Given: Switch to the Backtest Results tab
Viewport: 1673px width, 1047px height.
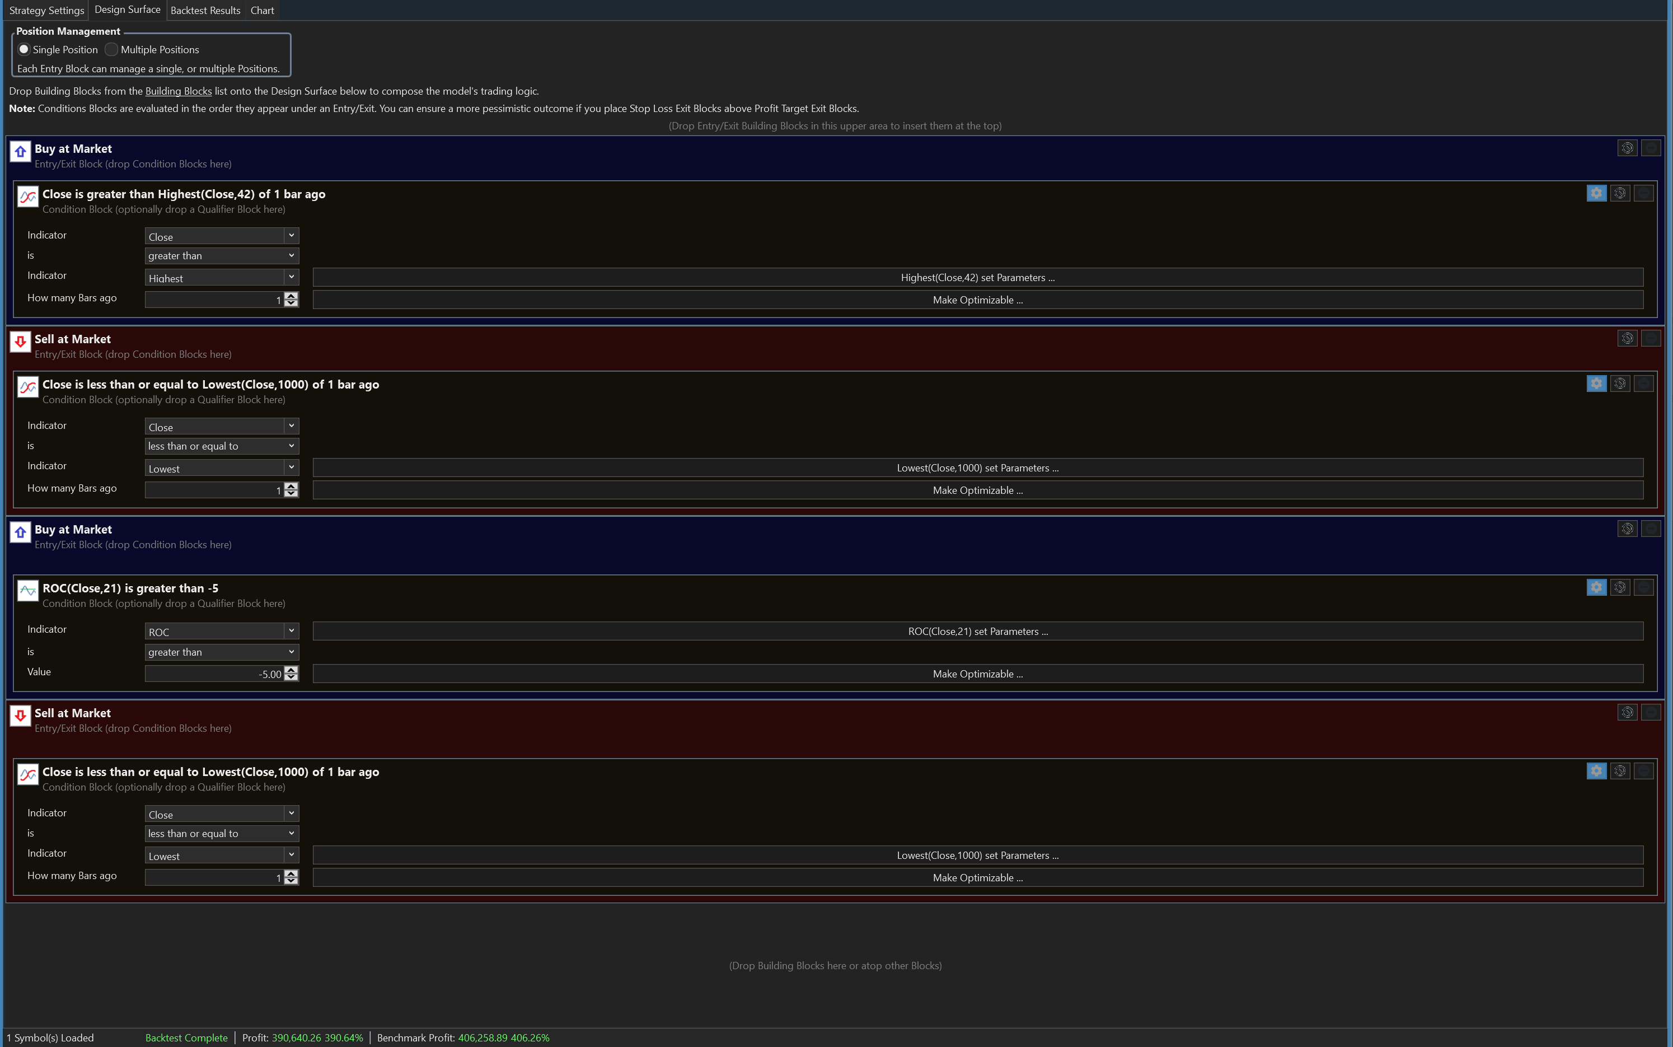Looking at the screenshot, I should click(x=205, y=11).
